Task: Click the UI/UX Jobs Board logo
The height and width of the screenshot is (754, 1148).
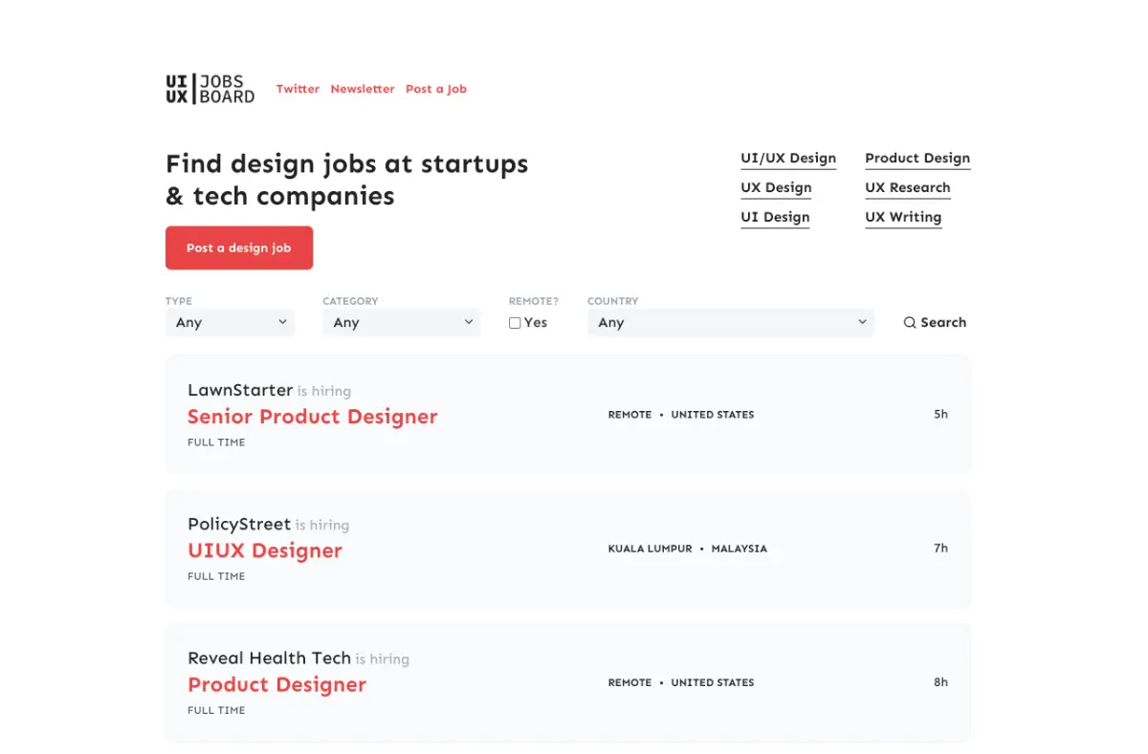Action: click(x=210, y=88)
